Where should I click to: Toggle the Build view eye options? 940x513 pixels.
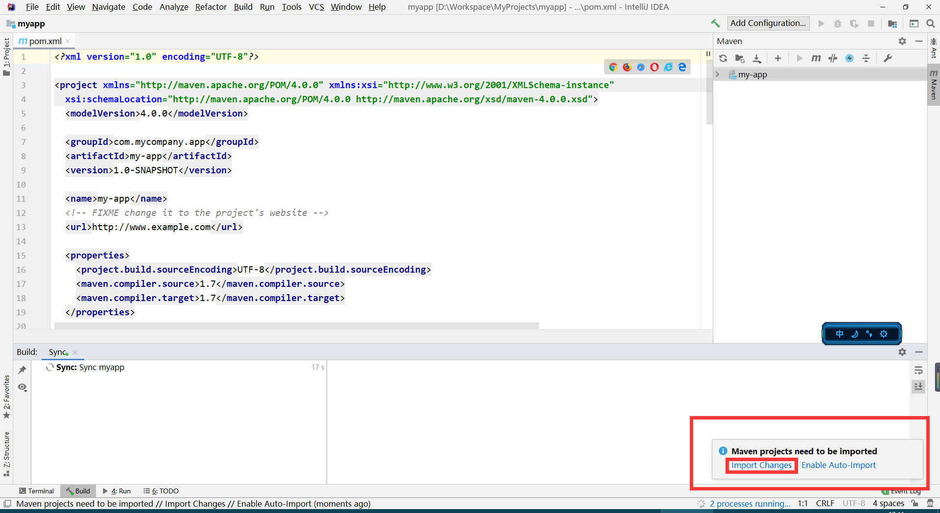tap(22, 387)
